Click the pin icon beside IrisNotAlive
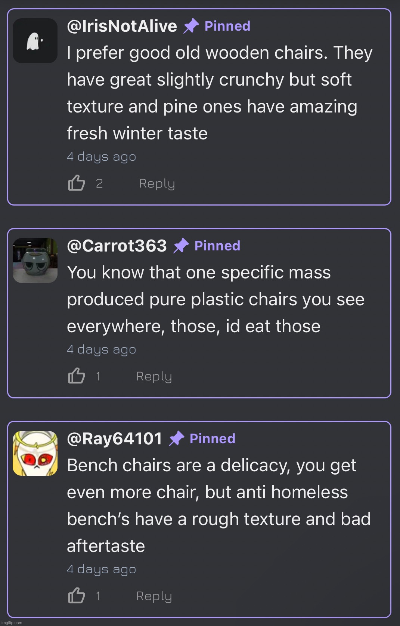 pos(191,26)
